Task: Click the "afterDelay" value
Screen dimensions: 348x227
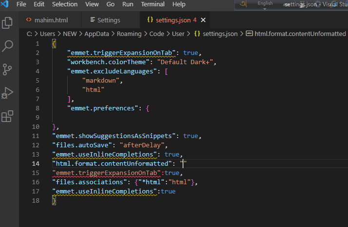Action: (142, 145)
